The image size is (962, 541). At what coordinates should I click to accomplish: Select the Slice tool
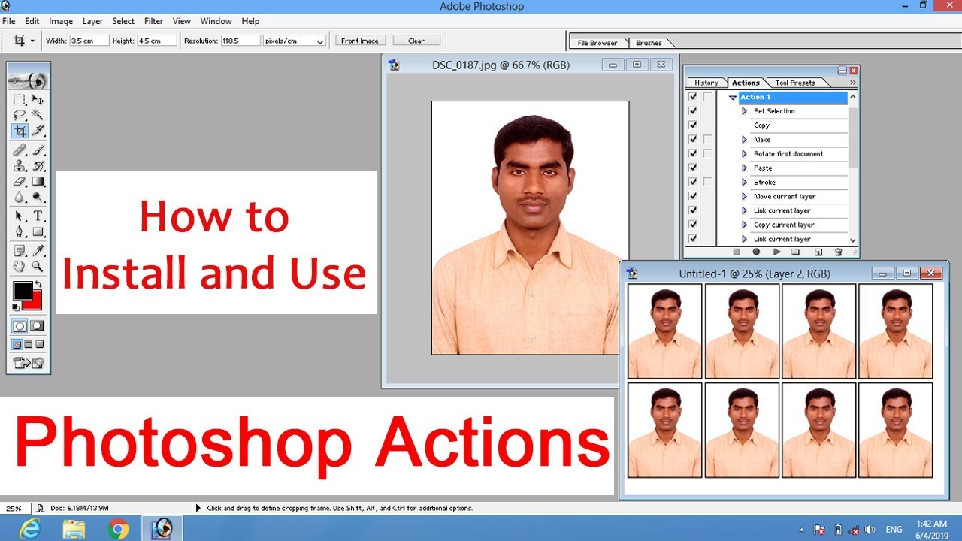38,131
